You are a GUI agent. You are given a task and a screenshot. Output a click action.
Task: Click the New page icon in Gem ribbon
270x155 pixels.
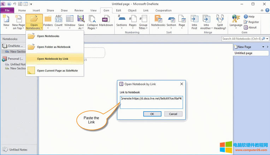click(6, 19)
